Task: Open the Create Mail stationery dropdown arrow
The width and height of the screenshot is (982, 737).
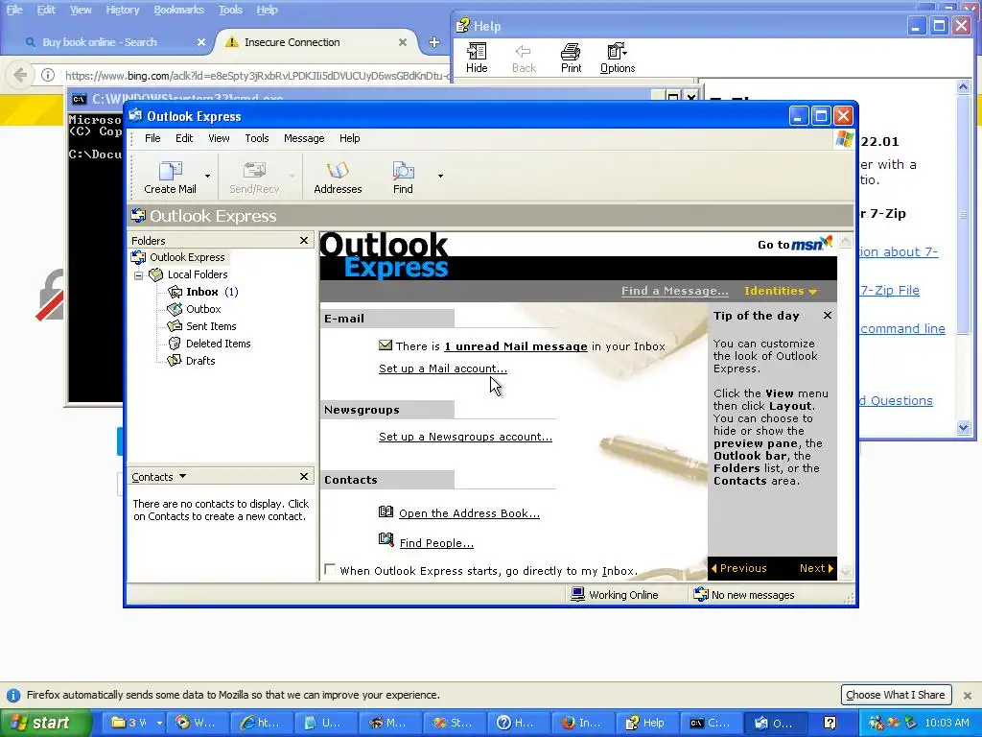Action: point(208,177)
